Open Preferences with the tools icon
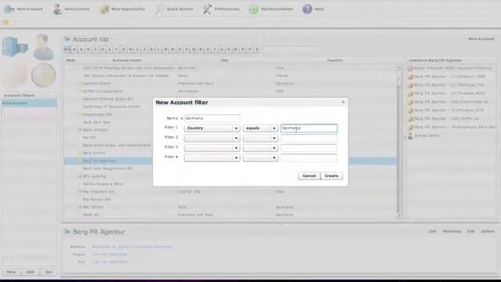This screenshot has width=501, height=282. coord(207,9)
